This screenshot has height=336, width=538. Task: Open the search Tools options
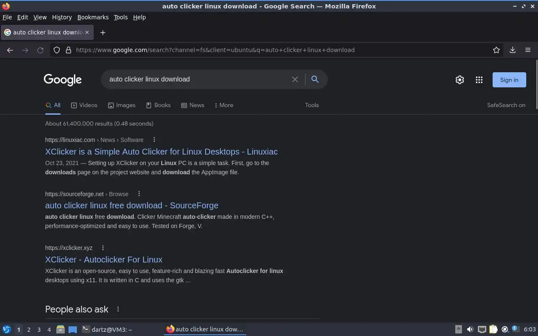pyautogui.click(x=312, y=105)
